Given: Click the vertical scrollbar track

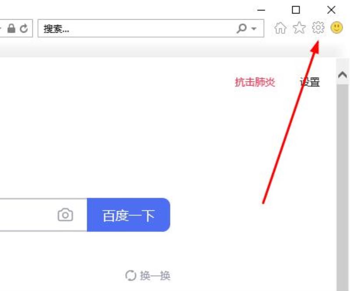Looking at the screenshot, I should pyautogui.click(x=343, y=187).
